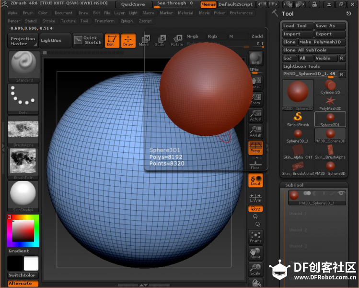Open the Transform menu
This screenshot has width=359, height=288.
pos(104,21)
